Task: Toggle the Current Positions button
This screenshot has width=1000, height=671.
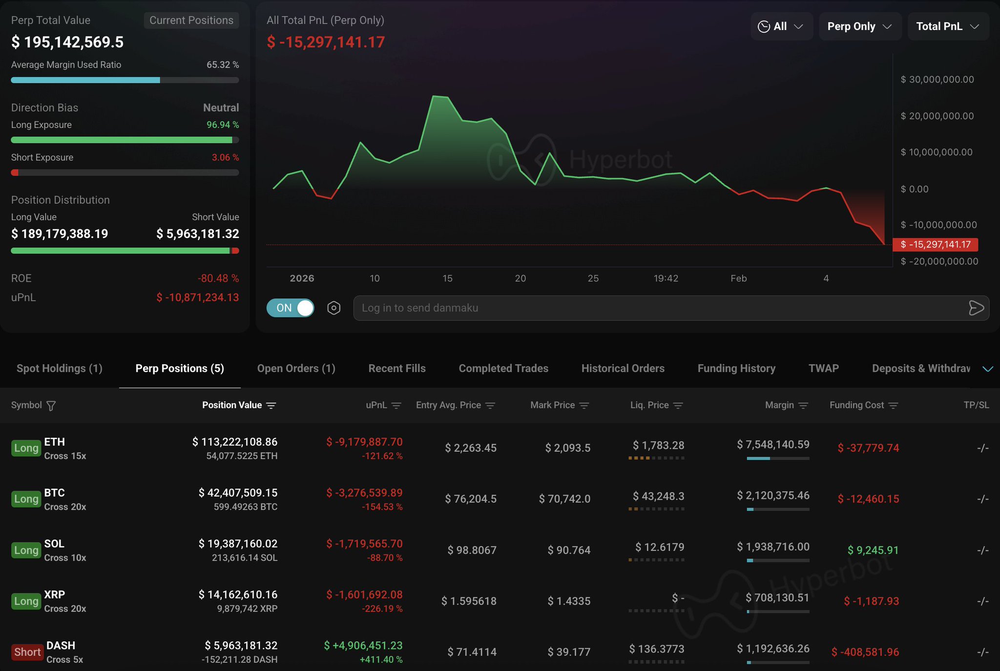Action: [x=191, y=21]
